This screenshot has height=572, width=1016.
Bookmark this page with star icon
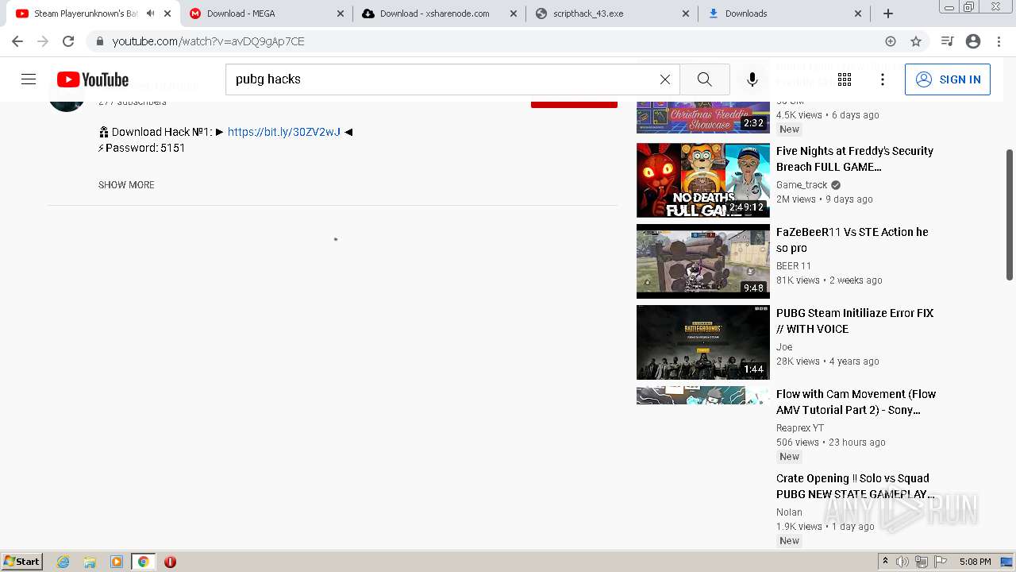coord(916,41)
